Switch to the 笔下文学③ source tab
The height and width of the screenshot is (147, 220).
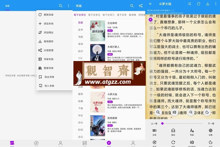[80, 15]
